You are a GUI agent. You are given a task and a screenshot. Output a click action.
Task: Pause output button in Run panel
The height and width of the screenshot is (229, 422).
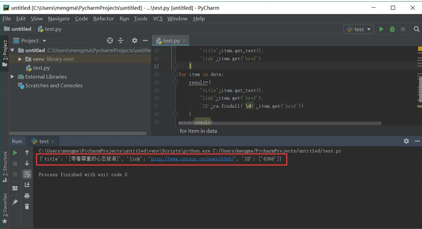click(15, 174)
